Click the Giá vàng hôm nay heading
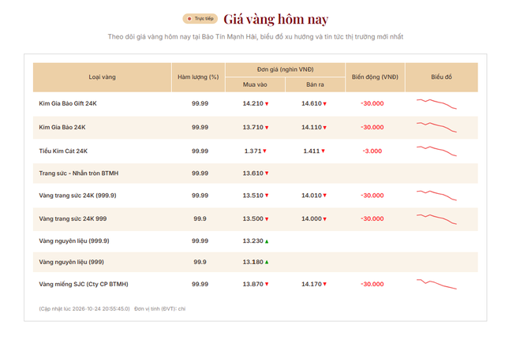This screenshot has width=505, height=343. pyautogui.click(x=275, y=19)
